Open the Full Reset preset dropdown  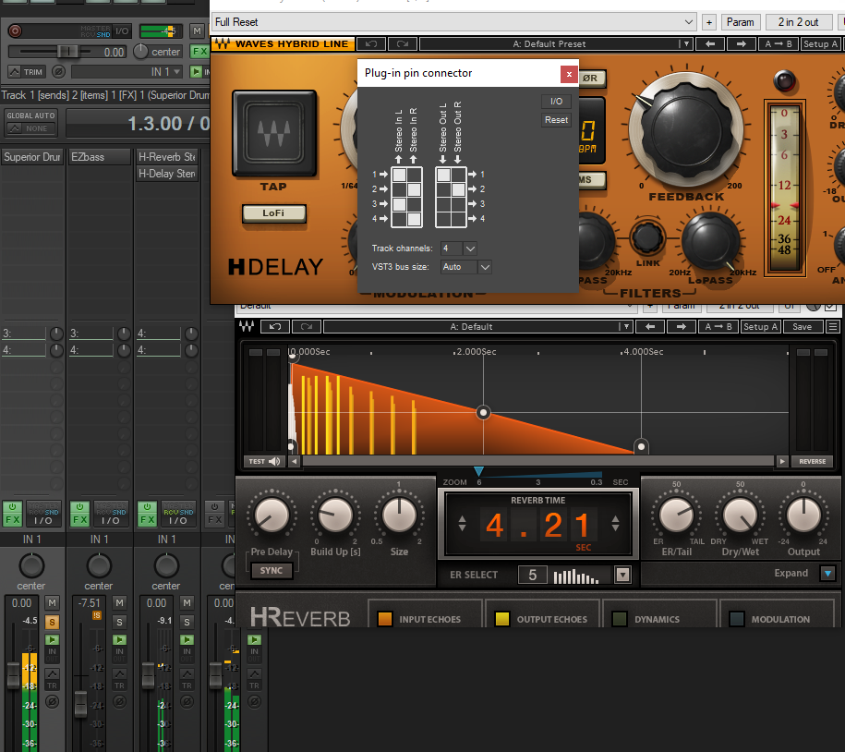tap(453, 22)
